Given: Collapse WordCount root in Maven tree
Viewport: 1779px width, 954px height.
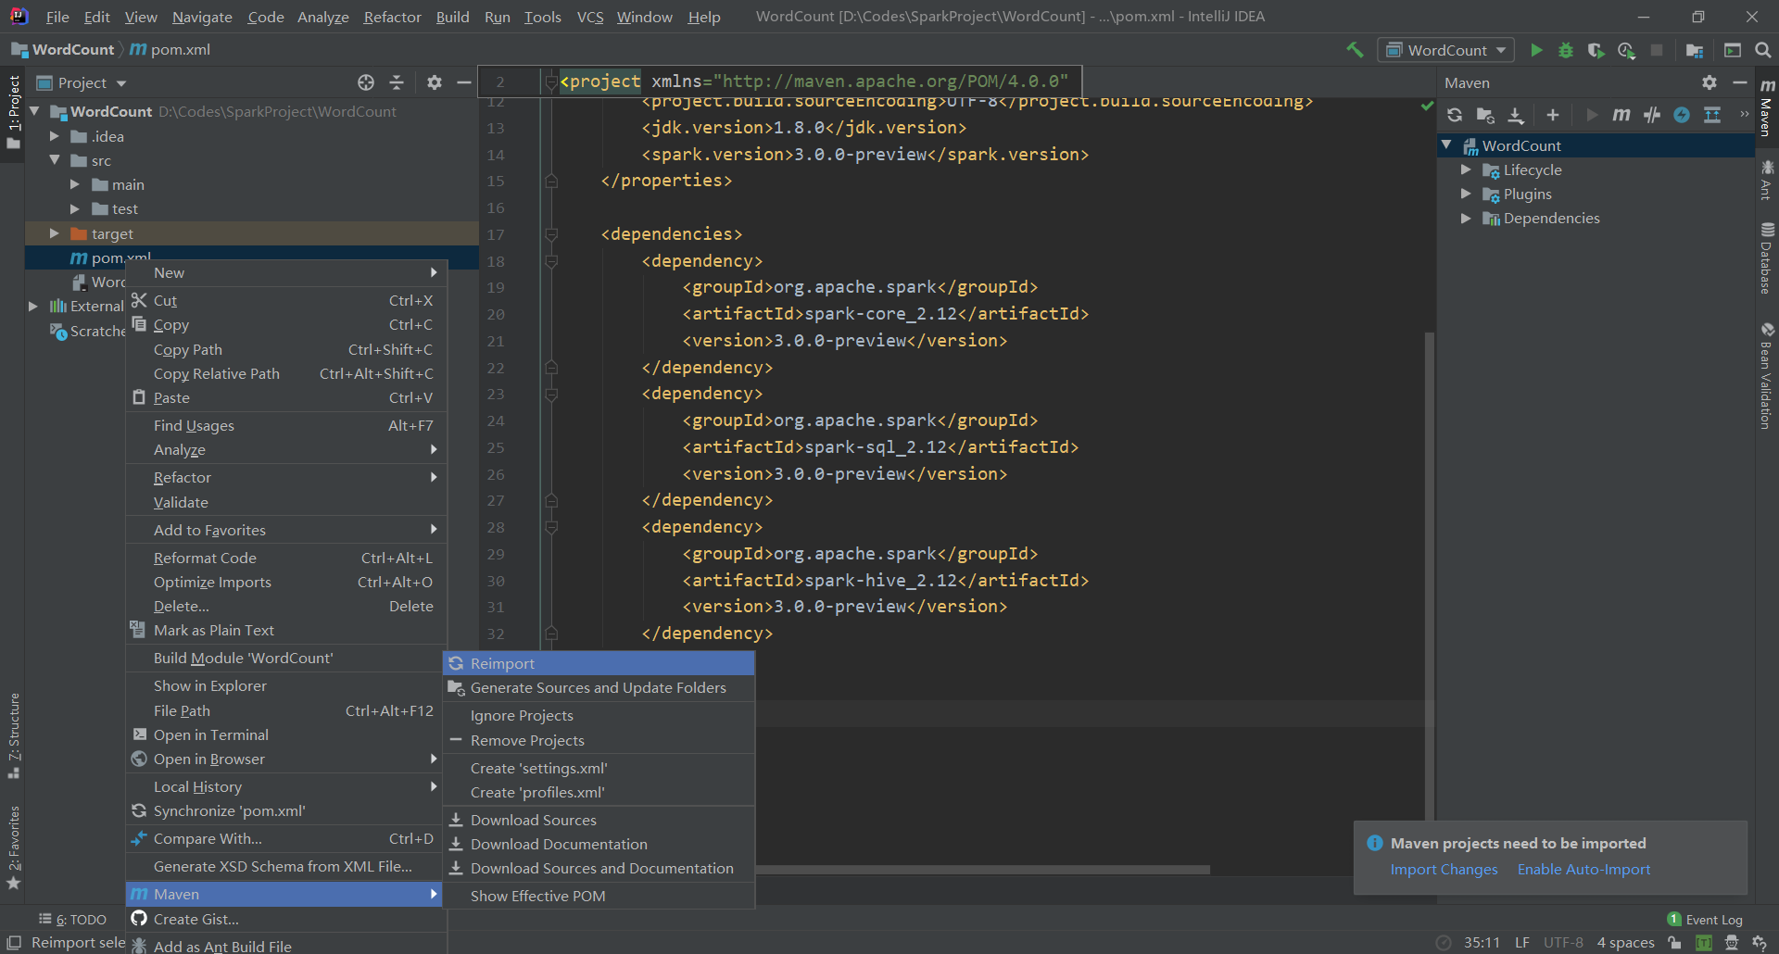Looking at the screenshot, I should 1446,145.
